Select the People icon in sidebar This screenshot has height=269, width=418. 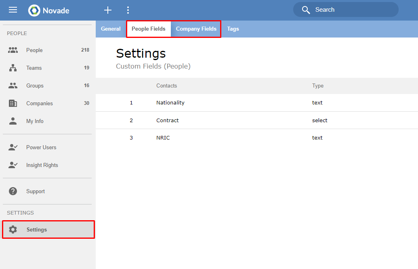click(13, 50)
